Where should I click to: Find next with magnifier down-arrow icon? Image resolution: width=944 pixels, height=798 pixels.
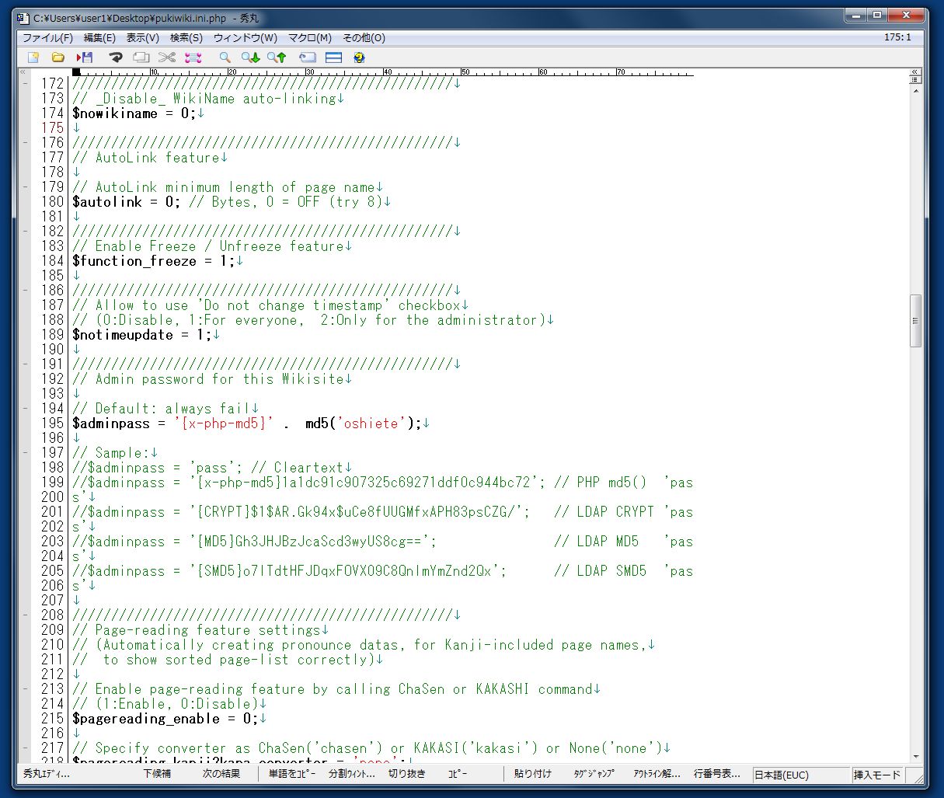(250, 57)
